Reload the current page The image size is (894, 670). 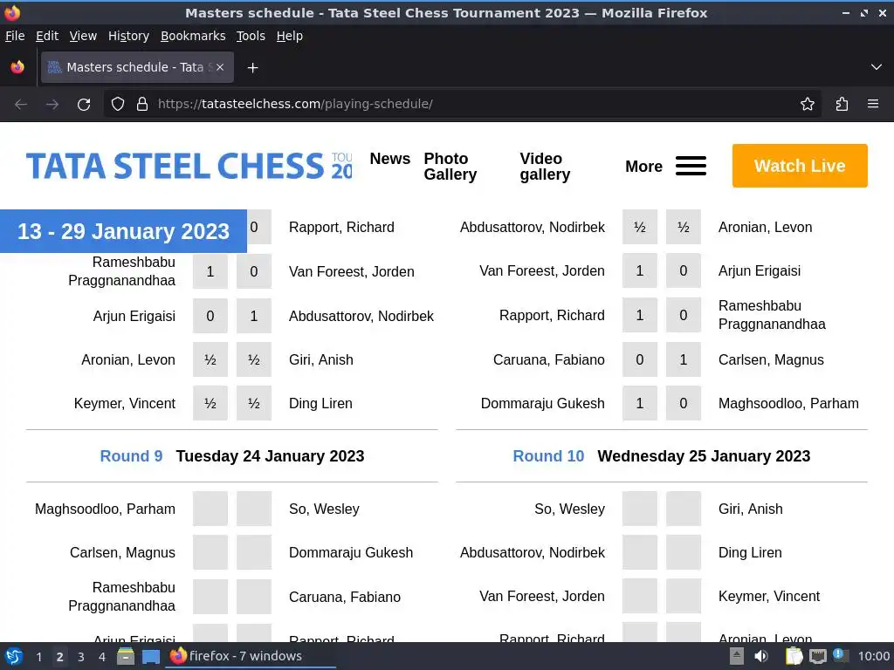tap(84, 105)
